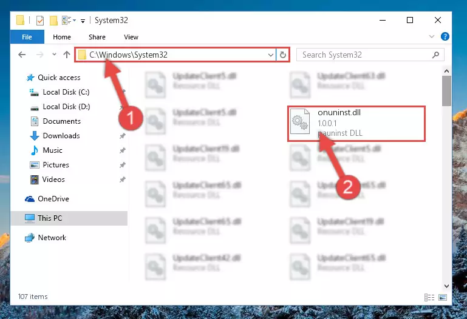Click the 107 items status text
The height and width of the screenshot is (319, 467).
tap(33, 297)
